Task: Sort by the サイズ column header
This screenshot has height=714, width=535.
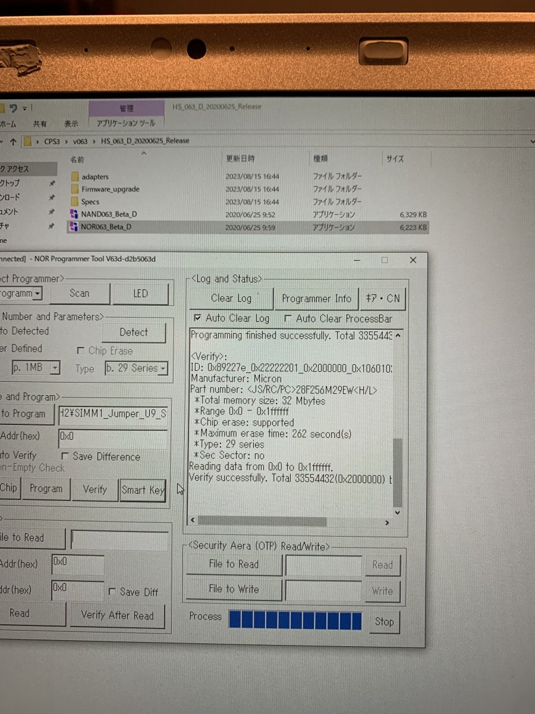Action: tap(394, 159)
